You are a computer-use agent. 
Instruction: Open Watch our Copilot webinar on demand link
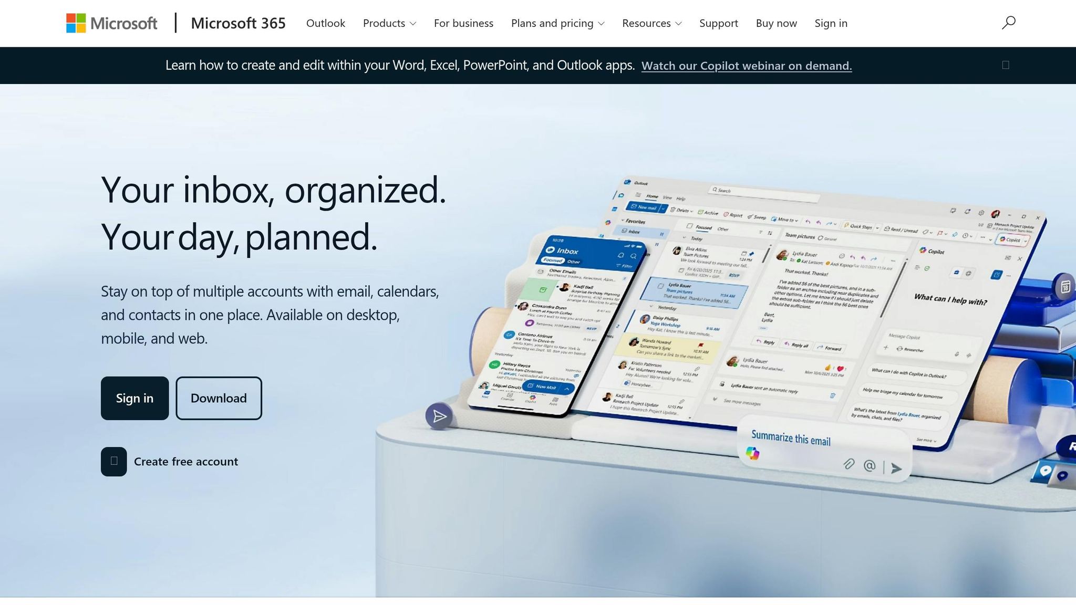[x=747, y=66]
